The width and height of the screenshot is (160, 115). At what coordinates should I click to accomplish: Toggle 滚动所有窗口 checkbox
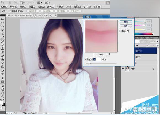click(x=10, y=11)
